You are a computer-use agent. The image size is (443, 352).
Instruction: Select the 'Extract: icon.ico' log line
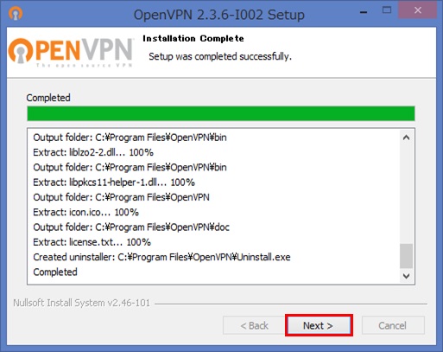click(x=85, y=212)
